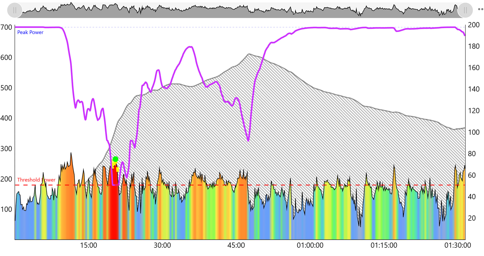
Task: Click the 700 value on left axis
Action: [6, 27]
